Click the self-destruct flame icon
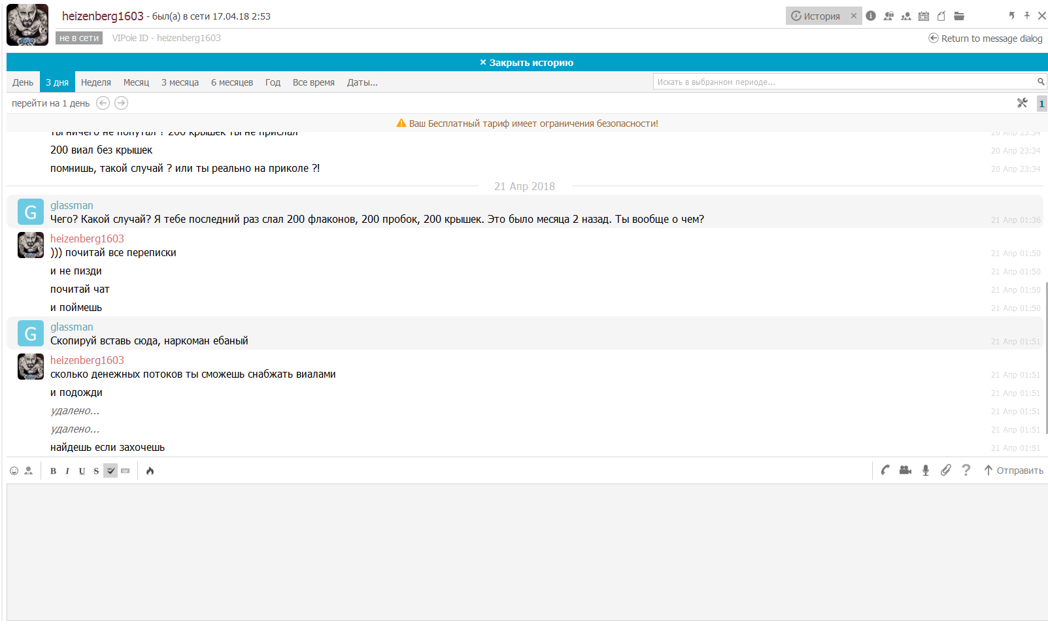The image size is (1048, 626). [150, 470]
